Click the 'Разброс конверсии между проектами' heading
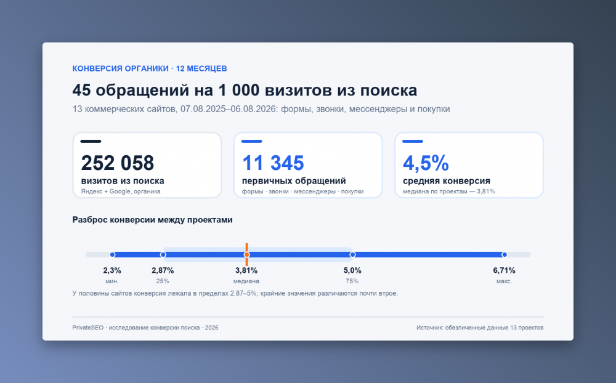 152,220
